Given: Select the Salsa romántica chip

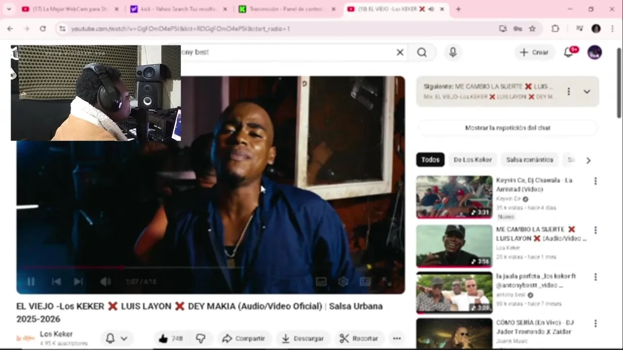Looking at the screenshot, I should [x=530, y=159].
